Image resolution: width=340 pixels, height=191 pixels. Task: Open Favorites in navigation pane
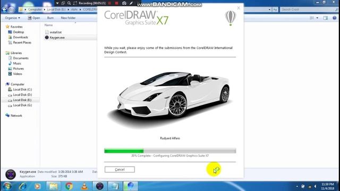point(14,27)
